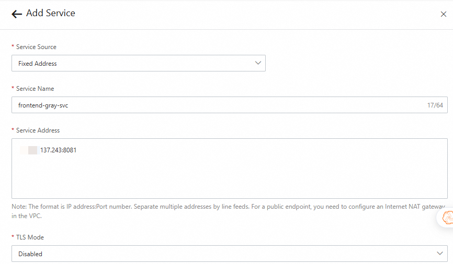Click the Service Name label
Viewport: 453px width, 264px height.
click(x=35, y=89)
